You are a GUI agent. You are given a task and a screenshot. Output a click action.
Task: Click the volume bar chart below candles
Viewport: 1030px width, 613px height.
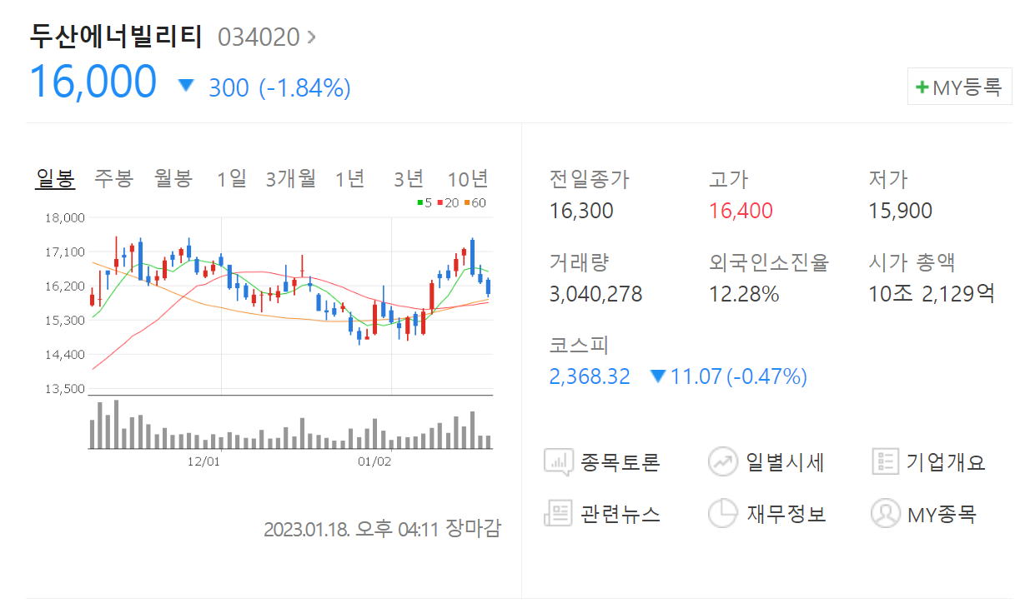click(x=291, y=424)
